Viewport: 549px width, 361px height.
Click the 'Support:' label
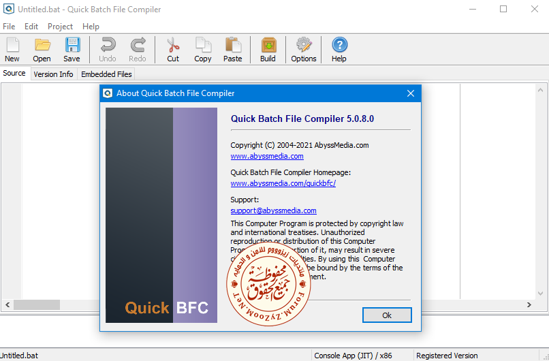245,200
